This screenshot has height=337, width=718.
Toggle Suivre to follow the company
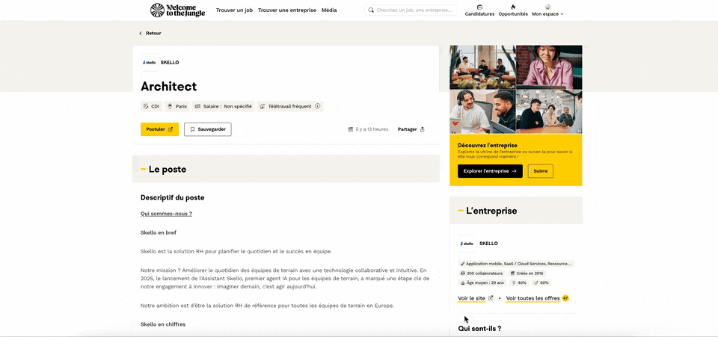click(540, 171)
